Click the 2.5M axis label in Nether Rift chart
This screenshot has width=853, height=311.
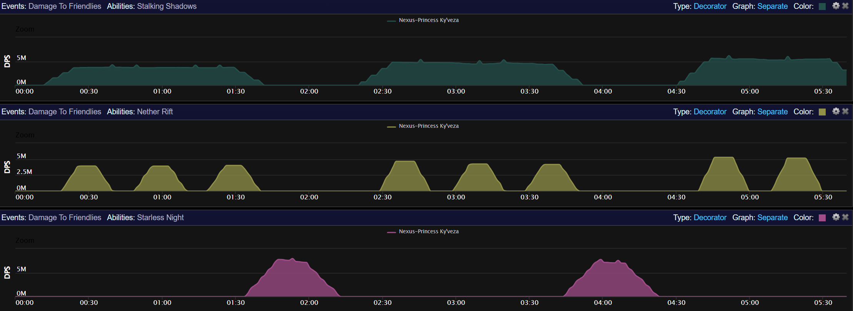[24, 172]
